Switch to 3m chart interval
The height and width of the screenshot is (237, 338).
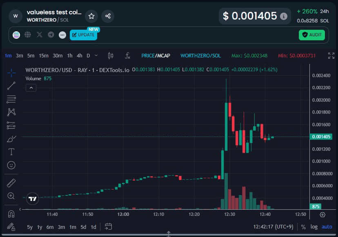20,56
